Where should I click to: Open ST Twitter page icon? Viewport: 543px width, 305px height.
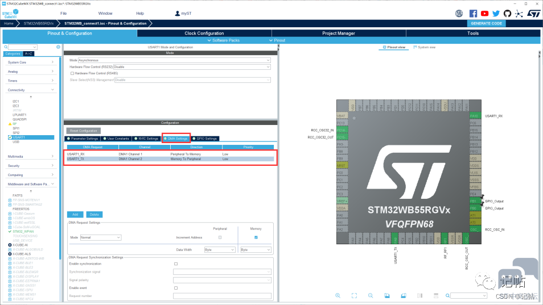tap(496, 14)
